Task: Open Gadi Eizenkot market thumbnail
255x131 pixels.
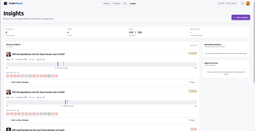Action: point(9,129)
